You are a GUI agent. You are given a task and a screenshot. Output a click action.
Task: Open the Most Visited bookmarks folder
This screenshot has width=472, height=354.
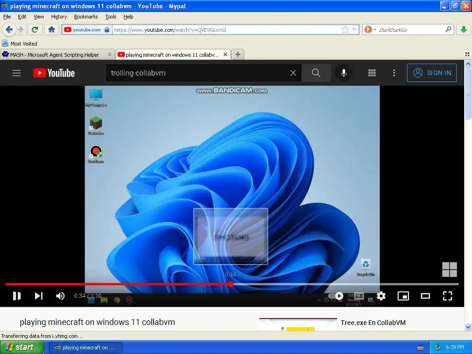20,44
